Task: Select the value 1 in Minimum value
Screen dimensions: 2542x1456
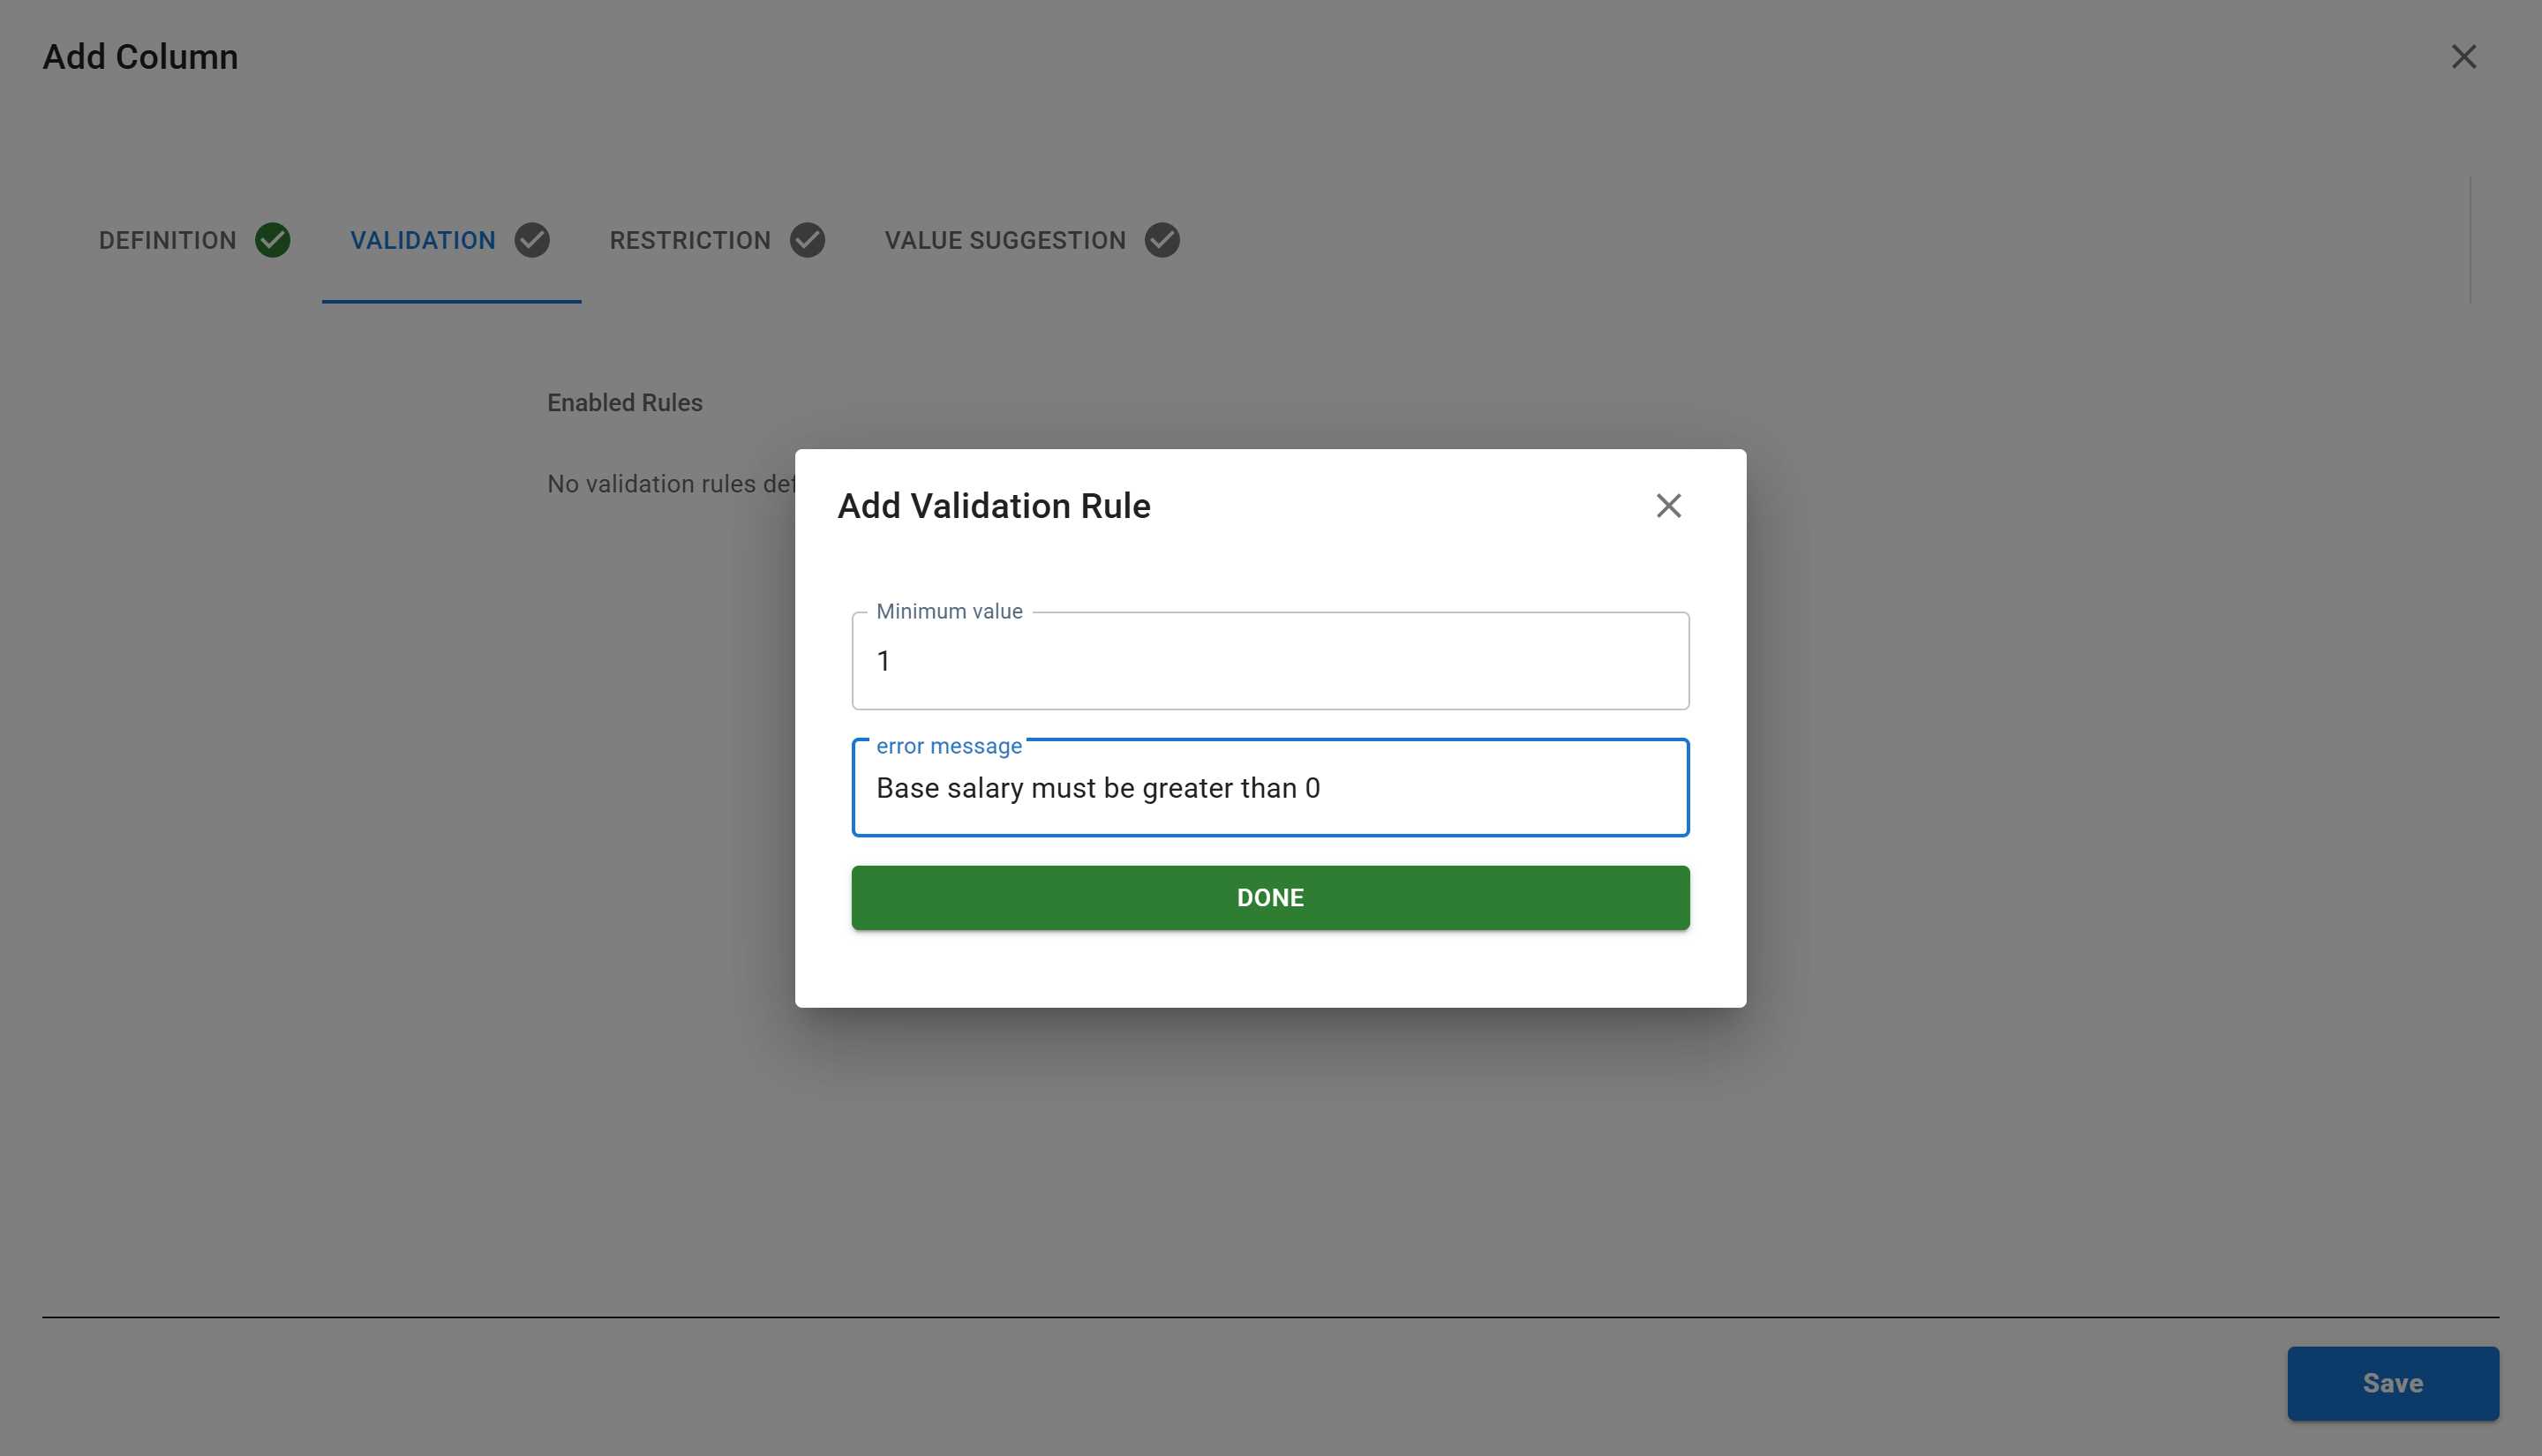Action: pos(884,660)
